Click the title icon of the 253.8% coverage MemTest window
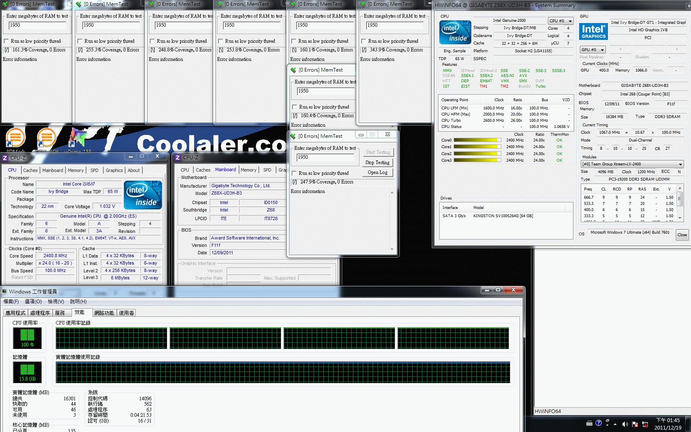Screen dimensions: 691x432 219,4
